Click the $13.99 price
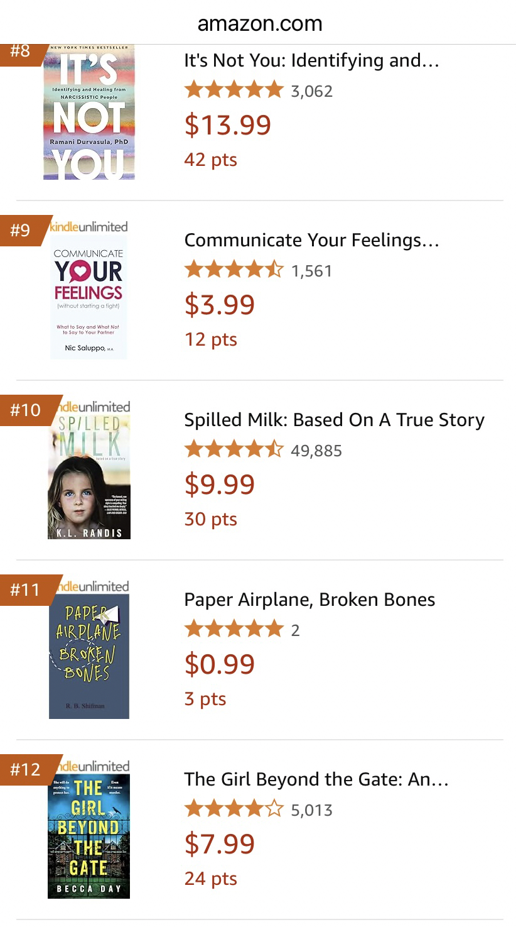 (x=227, y=124)
